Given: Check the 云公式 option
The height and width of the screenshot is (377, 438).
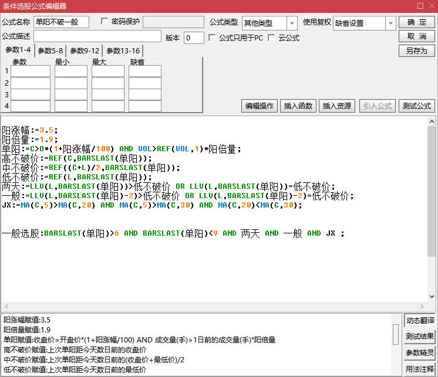Looking at the screenshot, I should (x=271, y=38).
